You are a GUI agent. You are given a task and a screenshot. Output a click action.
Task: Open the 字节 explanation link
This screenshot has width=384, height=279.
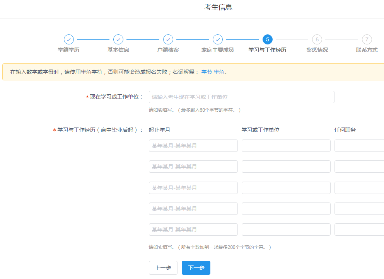207,72
